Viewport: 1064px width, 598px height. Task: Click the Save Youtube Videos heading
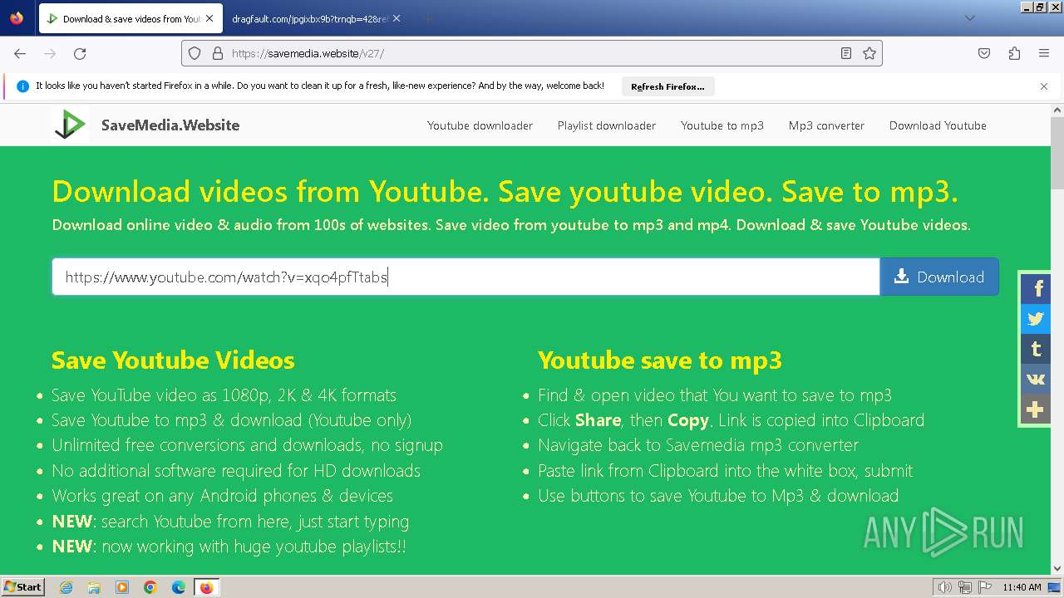tap(173, 360)
